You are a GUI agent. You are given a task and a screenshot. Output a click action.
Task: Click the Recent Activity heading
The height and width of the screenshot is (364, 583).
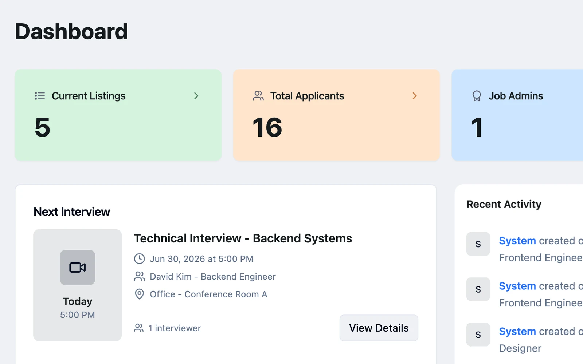coord(504,204)
